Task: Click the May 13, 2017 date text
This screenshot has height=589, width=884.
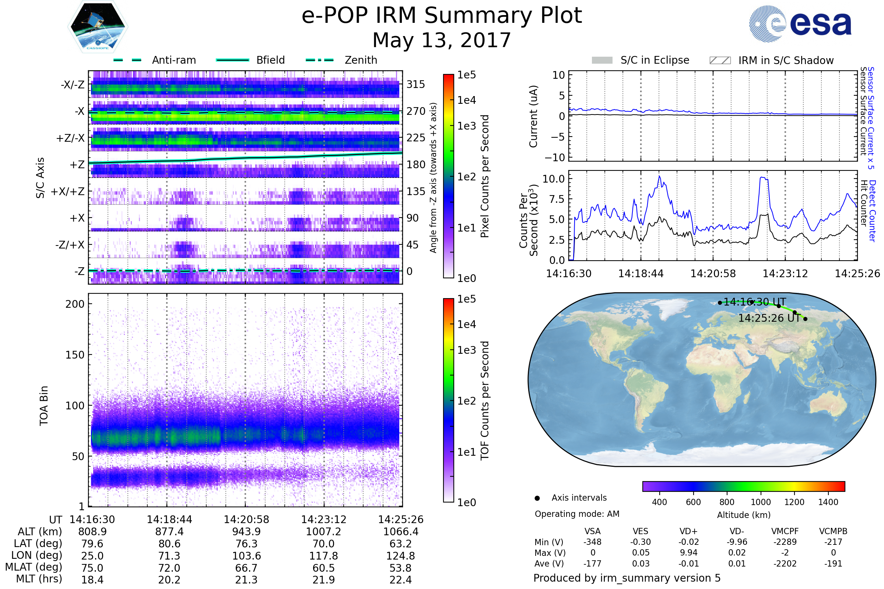Action: pyautogui.click(x=442, y=40)
